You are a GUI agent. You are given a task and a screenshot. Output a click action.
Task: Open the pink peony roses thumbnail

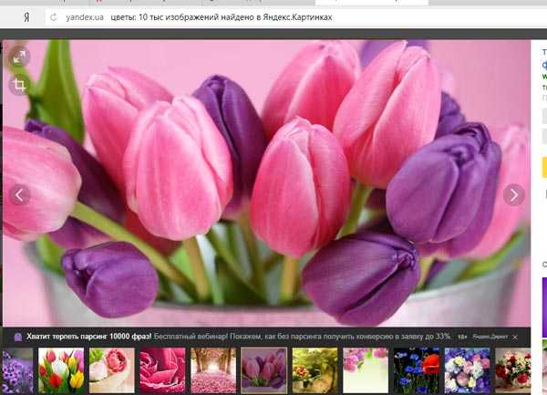pyautogui.click(x=111, y=370)
